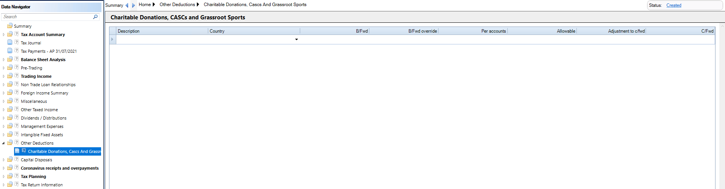Navigate back with the left arrow
Screen dimensions: 725x189
click(127, 5)
